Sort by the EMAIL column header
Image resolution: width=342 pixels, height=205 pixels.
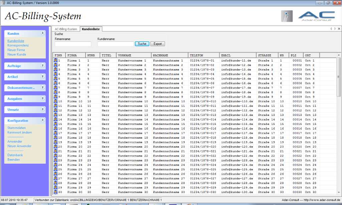(238, 55)
